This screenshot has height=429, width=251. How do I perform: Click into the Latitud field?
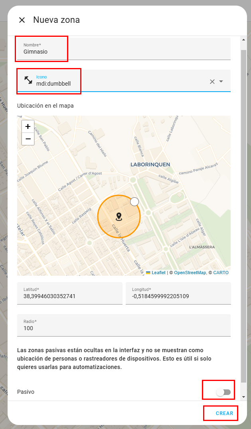(x=70, y=296)
